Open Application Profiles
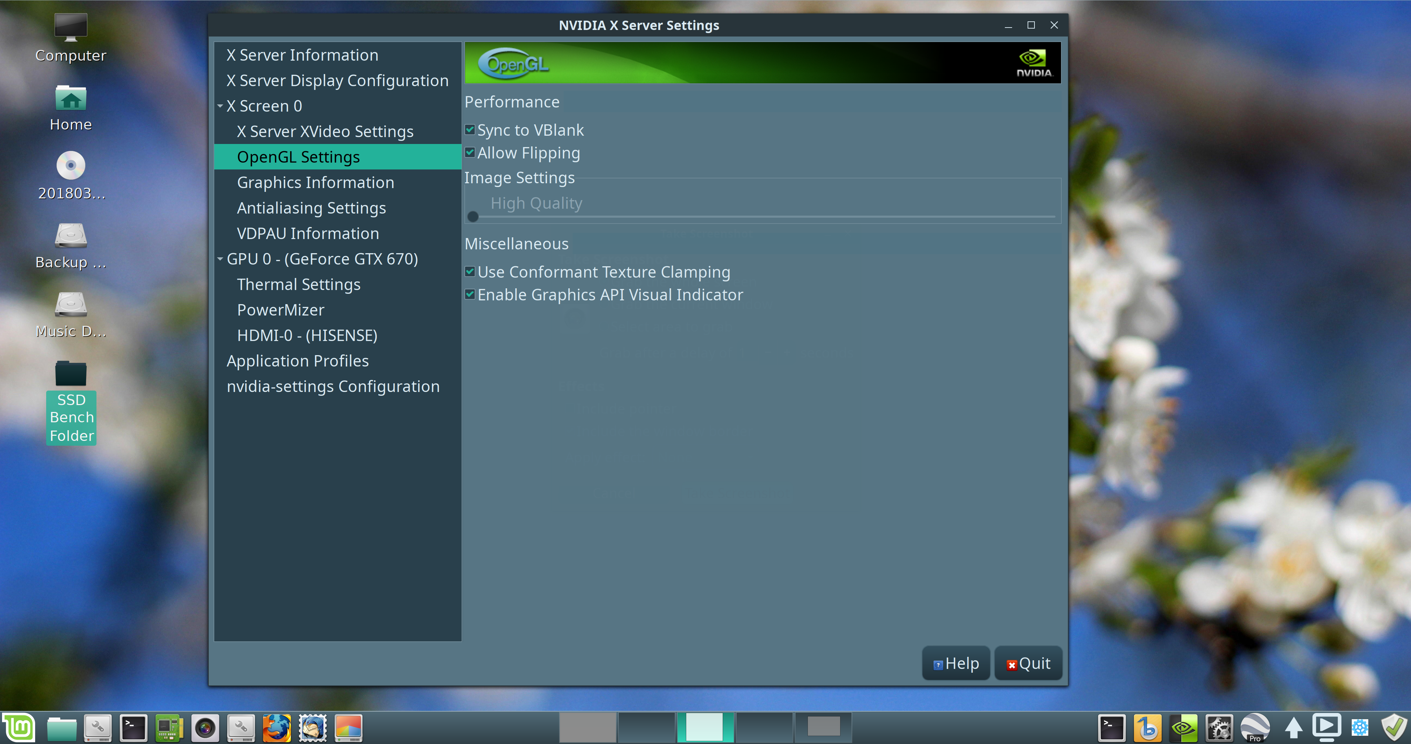The image size is (1411, 744). [x=297, y=361]
